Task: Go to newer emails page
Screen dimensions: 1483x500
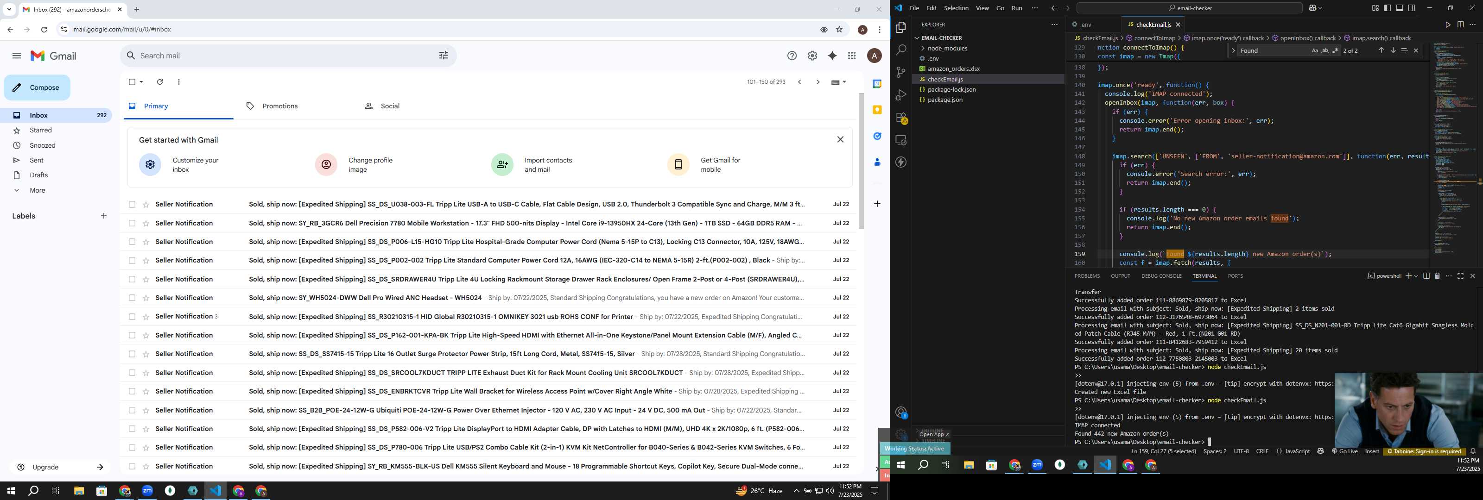Action: click(x=799, y=82)
